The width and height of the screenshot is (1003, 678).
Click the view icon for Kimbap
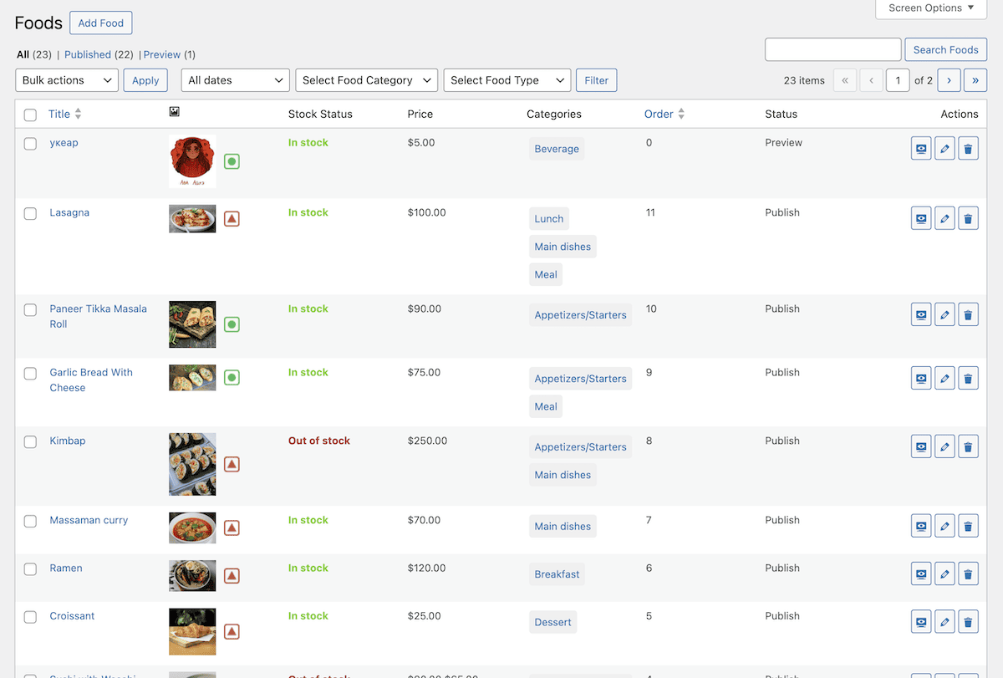coord(921,448)
